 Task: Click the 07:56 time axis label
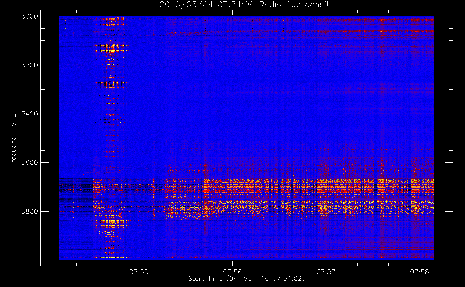point(232,272)
